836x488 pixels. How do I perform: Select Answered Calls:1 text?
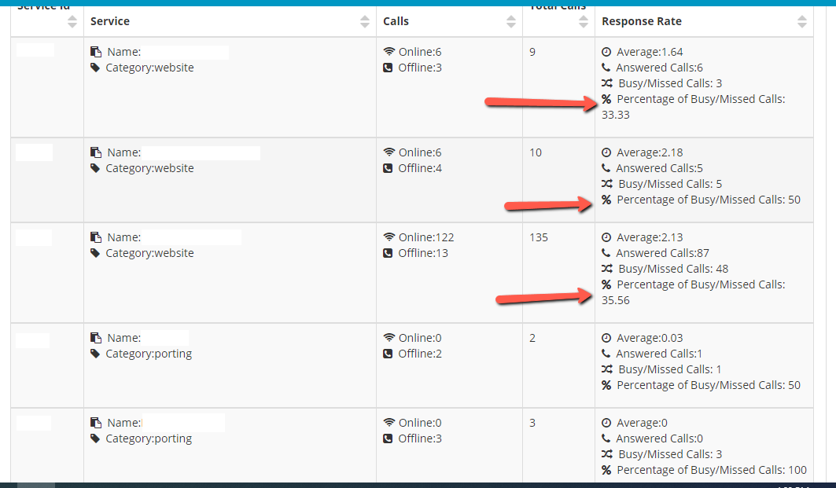coord(660,354)
